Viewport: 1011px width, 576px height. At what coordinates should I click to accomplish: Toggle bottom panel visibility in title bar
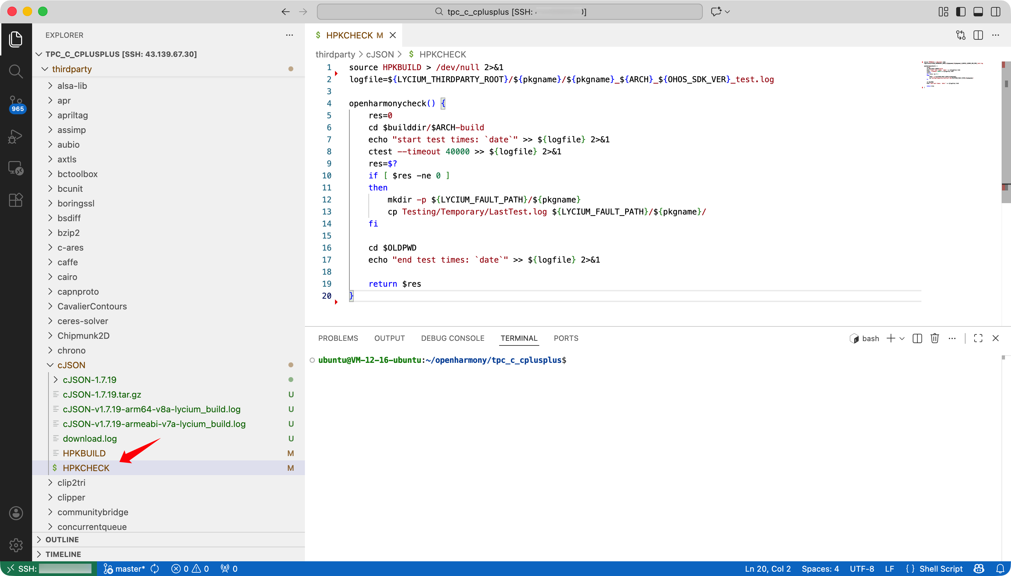[x=978, y=12]
